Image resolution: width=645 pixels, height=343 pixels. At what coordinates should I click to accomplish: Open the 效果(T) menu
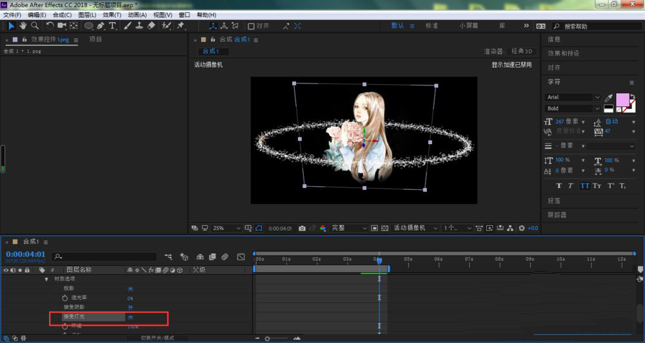pos(112,15)
